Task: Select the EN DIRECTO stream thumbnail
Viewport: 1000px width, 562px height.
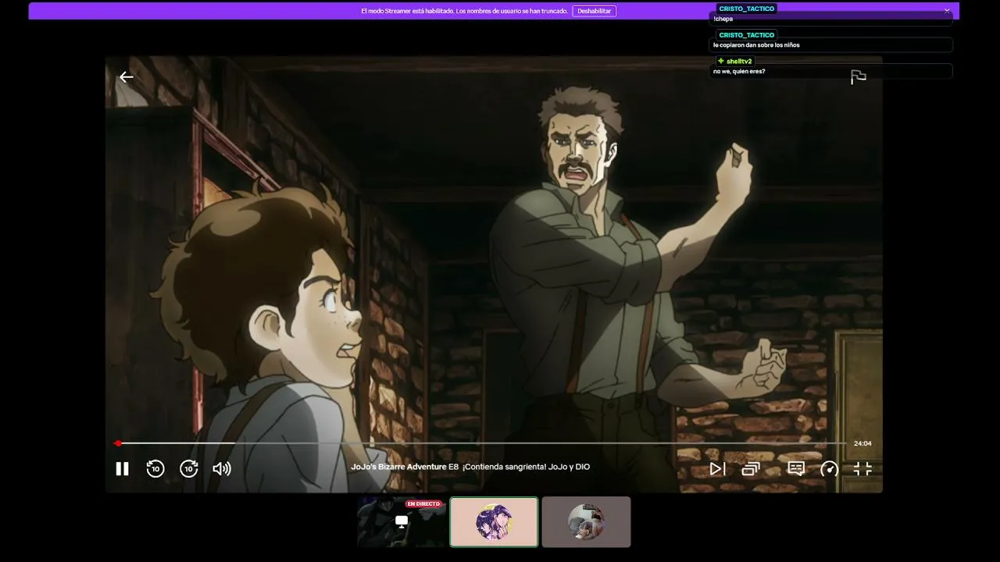Action: click(402, 522)
